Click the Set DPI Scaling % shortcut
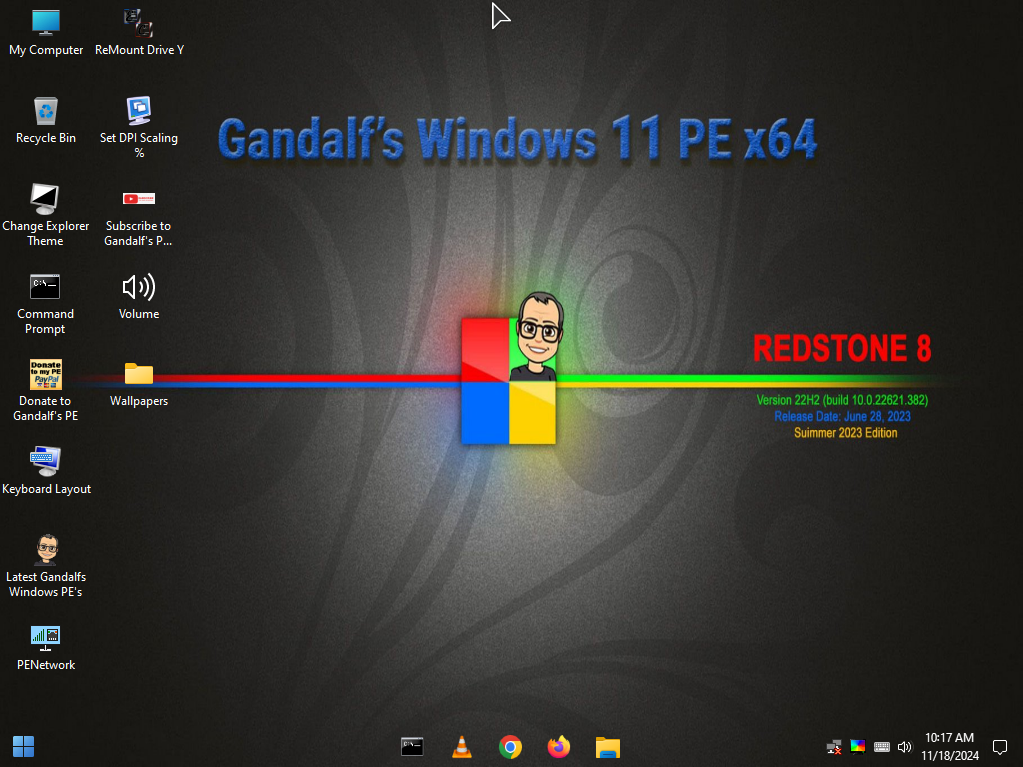This screenshot has height=767, width=1023. 139,127
